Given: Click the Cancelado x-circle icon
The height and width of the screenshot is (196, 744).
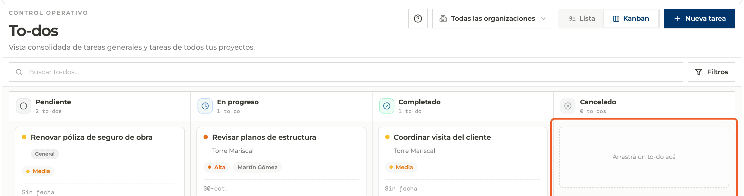Looking at the screenshot, I should 568,106.
